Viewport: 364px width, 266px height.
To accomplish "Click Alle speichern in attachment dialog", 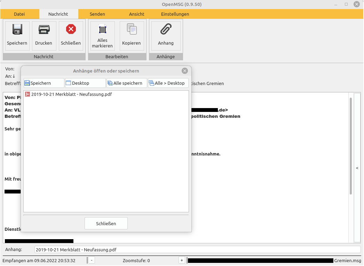I will 126,83.
